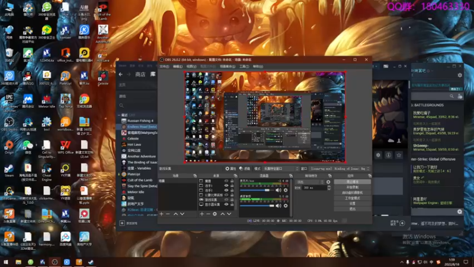Open the 模式 capture mode dropdown
Screen dimensions: 474x267
(281, 169)
